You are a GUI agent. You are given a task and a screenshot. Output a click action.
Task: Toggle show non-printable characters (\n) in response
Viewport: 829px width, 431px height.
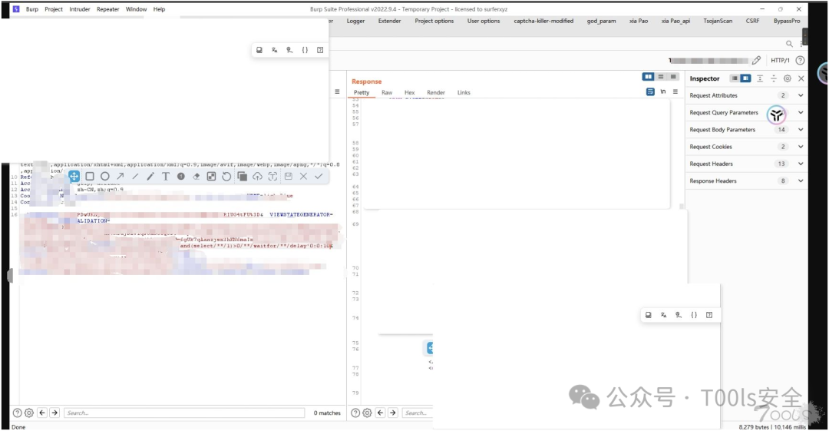663,91
